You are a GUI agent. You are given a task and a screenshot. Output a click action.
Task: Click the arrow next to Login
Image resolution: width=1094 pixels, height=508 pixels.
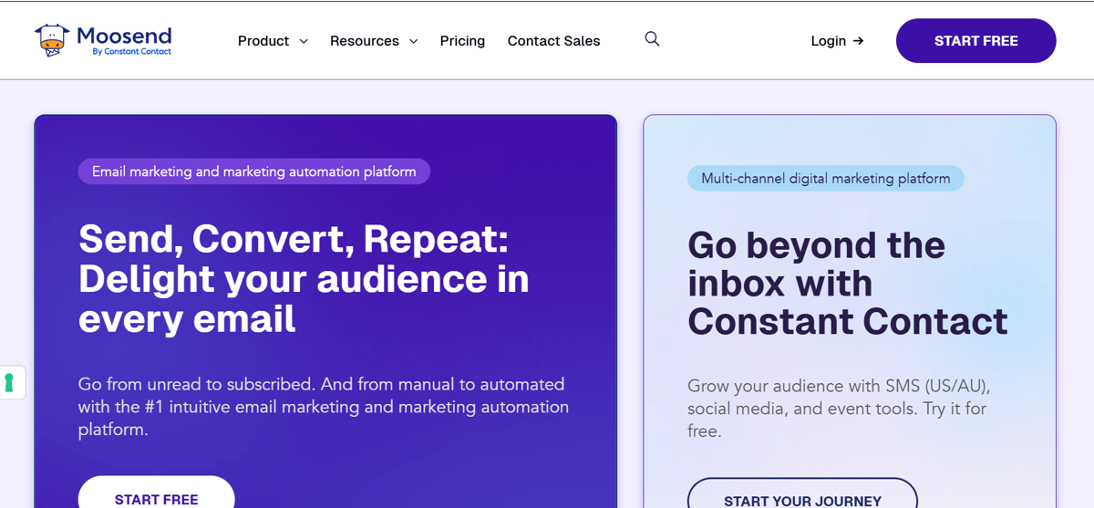pyautogui.click(x=858, y=41)
